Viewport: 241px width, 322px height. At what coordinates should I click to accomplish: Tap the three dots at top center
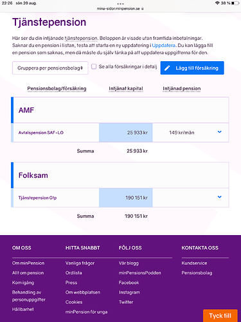point(120,4)
